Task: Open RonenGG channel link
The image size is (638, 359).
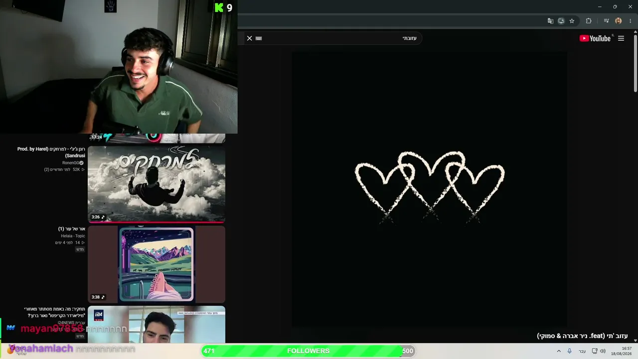Action: click(x=73, y=163)
